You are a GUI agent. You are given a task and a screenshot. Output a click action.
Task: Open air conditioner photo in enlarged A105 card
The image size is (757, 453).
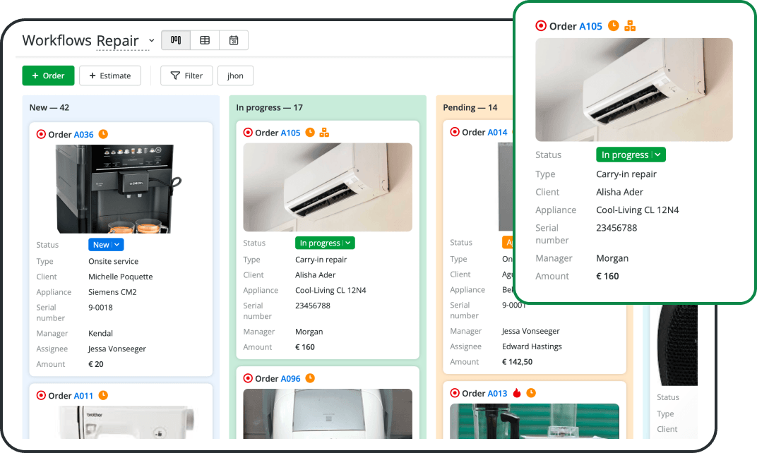click(x=634, y=90)
